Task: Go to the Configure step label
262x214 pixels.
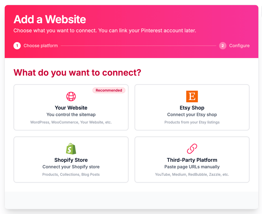Action: 239,46
